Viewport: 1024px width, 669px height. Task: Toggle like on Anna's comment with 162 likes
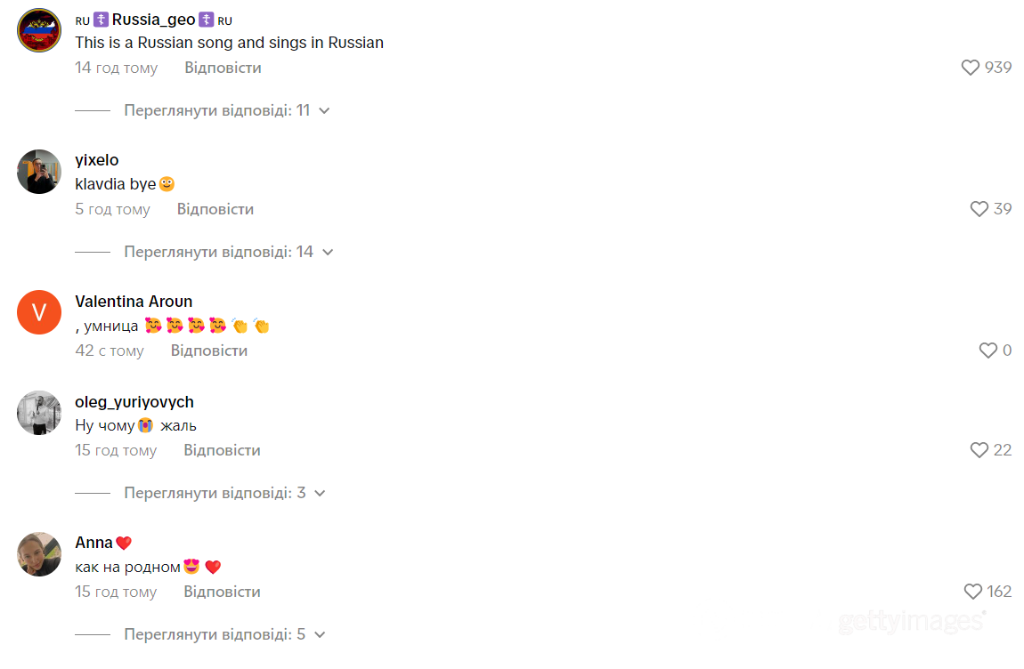tap(972, 592)
